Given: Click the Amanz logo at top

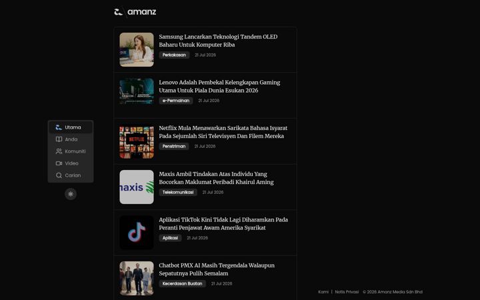Looking at the screenshot, I should (135, 12).
